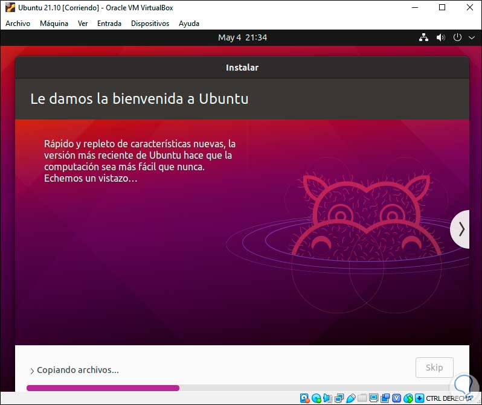Open Ubuntu clock May 4 21:34

click(242, 37)
